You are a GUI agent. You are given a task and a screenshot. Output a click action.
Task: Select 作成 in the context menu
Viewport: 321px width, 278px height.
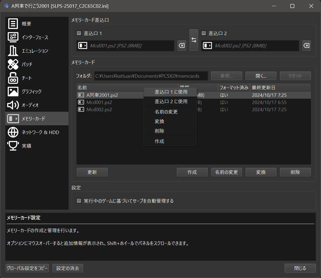(170, 142)
